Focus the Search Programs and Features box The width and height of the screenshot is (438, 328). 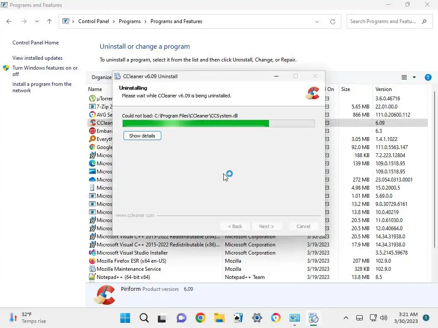pyautogui.click(x=389, y=21)
